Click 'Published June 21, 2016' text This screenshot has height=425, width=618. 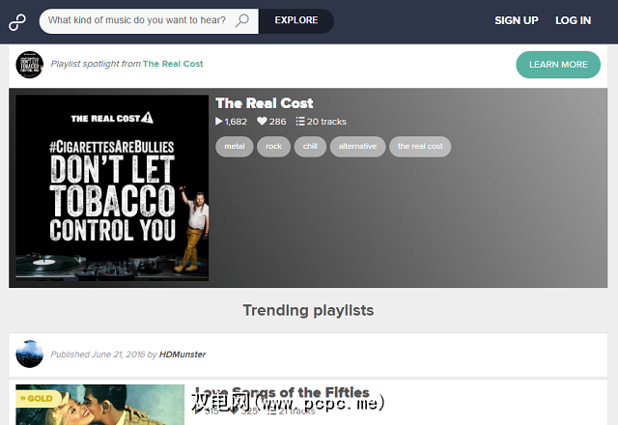pos(98,354)
